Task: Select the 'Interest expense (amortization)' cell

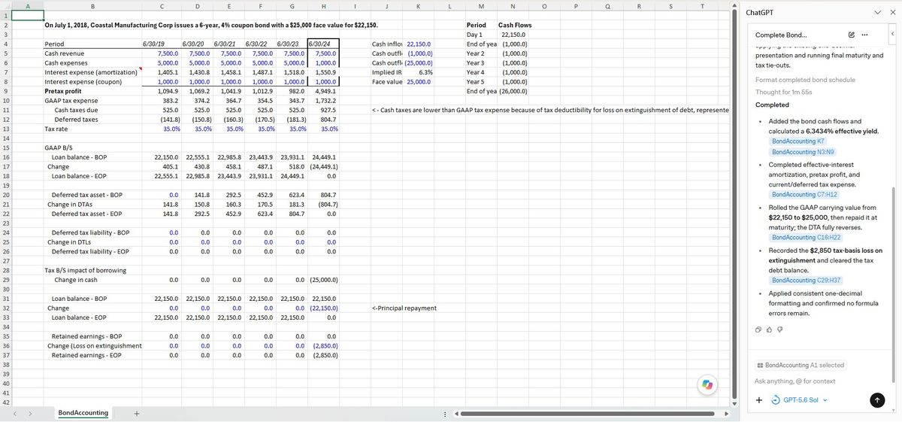Action: click(x=92, y=72)
